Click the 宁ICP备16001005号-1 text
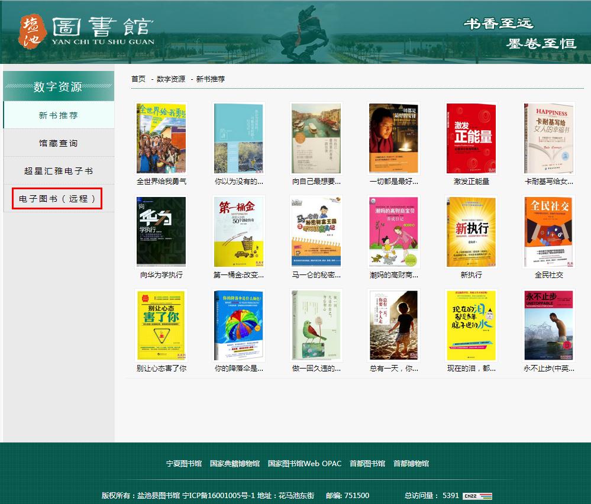This screenshot has width=591, height=504. tap(219, 495)
